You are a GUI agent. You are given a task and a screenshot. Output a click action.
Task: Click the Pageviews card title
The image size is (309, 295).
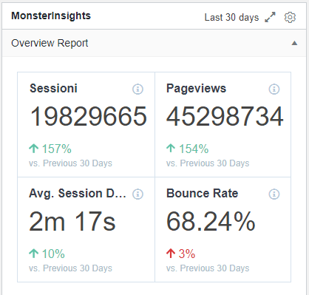196,88
